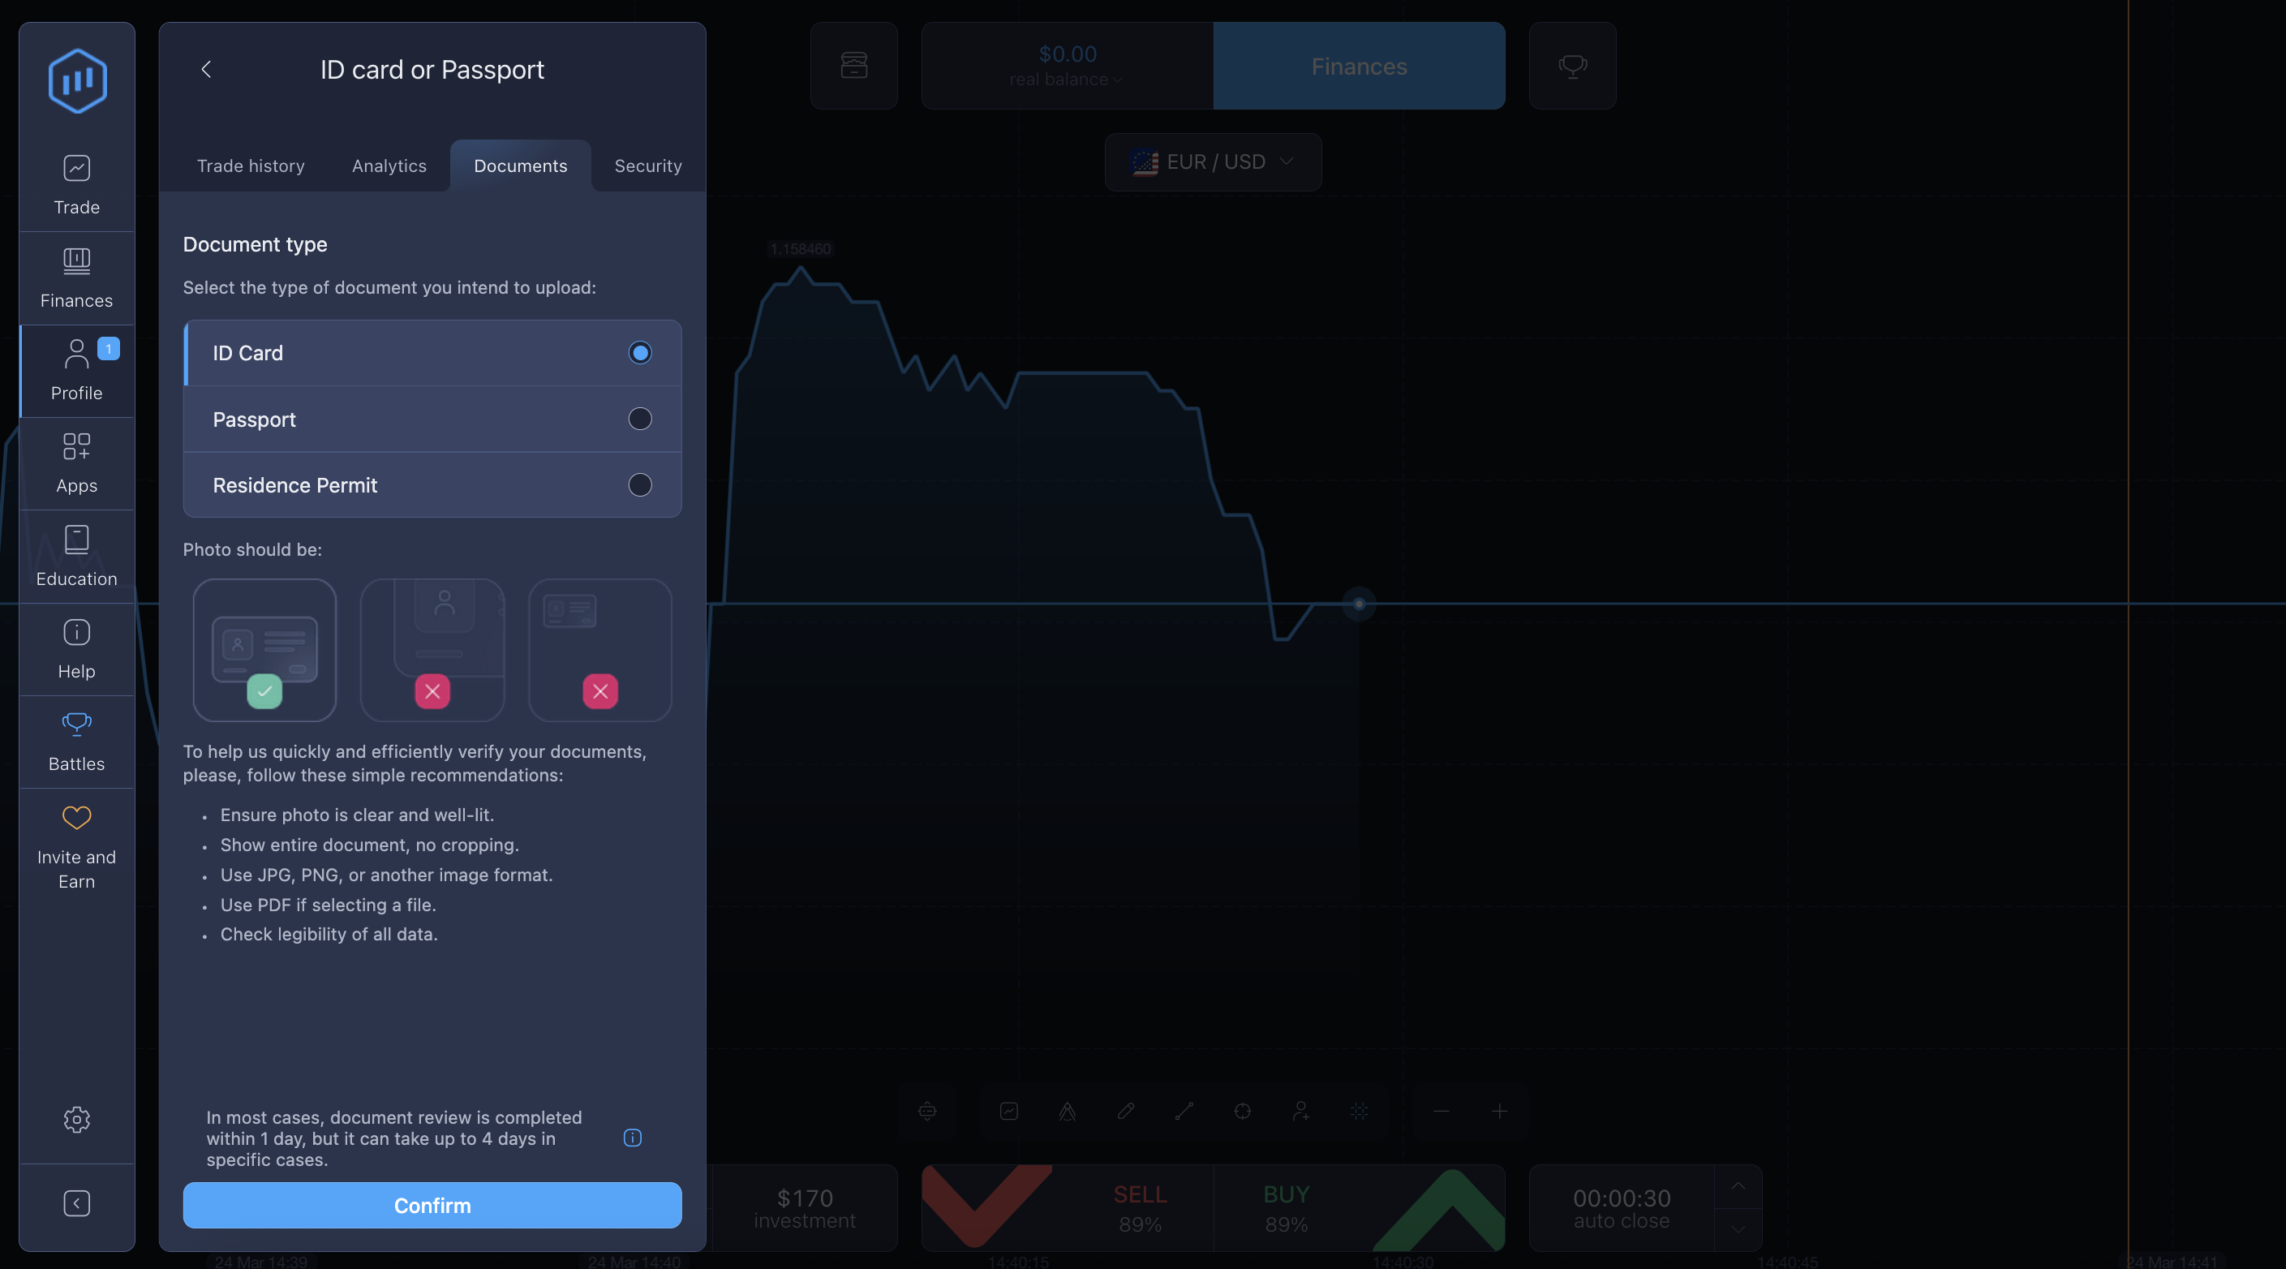
Task: Open Invite and Earn heart item
Action: 76,846
